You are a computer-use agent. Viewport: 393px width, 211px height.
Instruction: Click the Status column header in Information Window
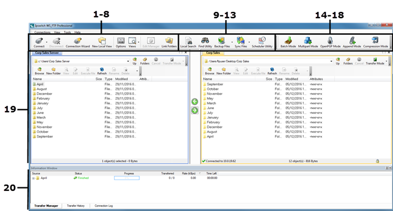tap(78, 173)
